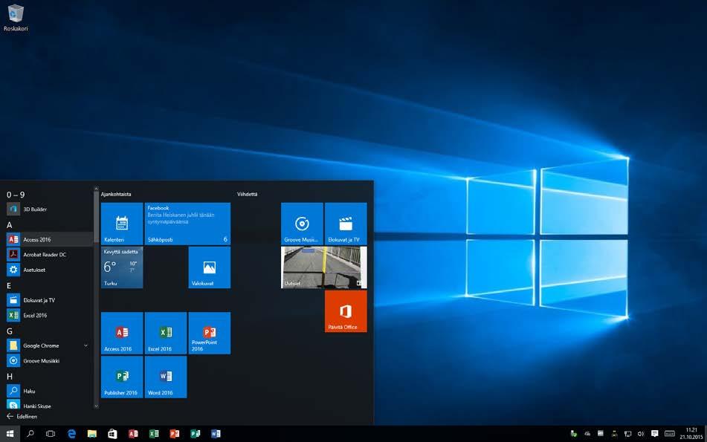707x442 pixels.
Task: Select the letter G group header
Action: coord(10,331)
